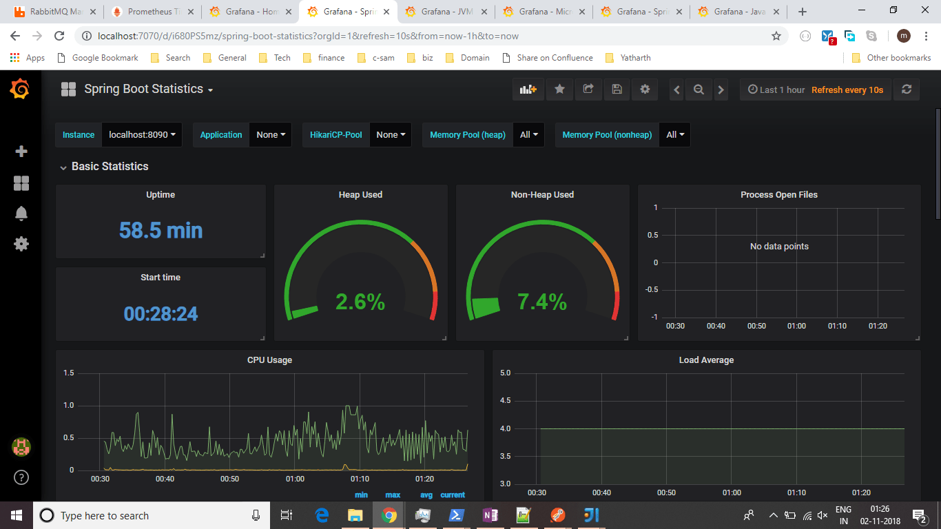This screenshot has height=529, width=941.
Task: Zoom out the dashboard time range
Action: [699, 89]
